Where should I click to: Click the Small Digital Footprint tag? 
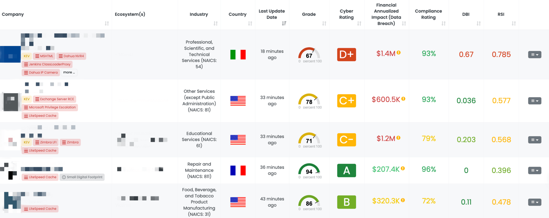tap(82, 177)
